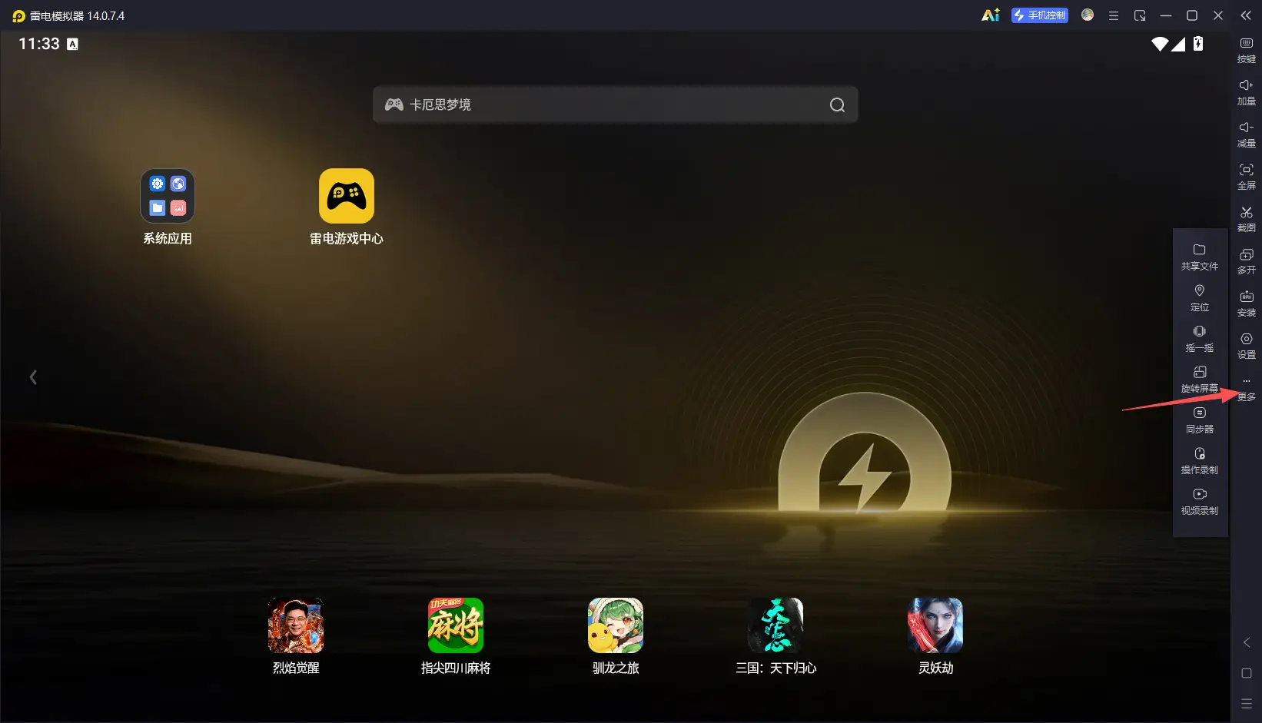The width and height of the screenshot is (1262, 723).
Task: Open the user avatar profile
Action: pos(1088,15)
